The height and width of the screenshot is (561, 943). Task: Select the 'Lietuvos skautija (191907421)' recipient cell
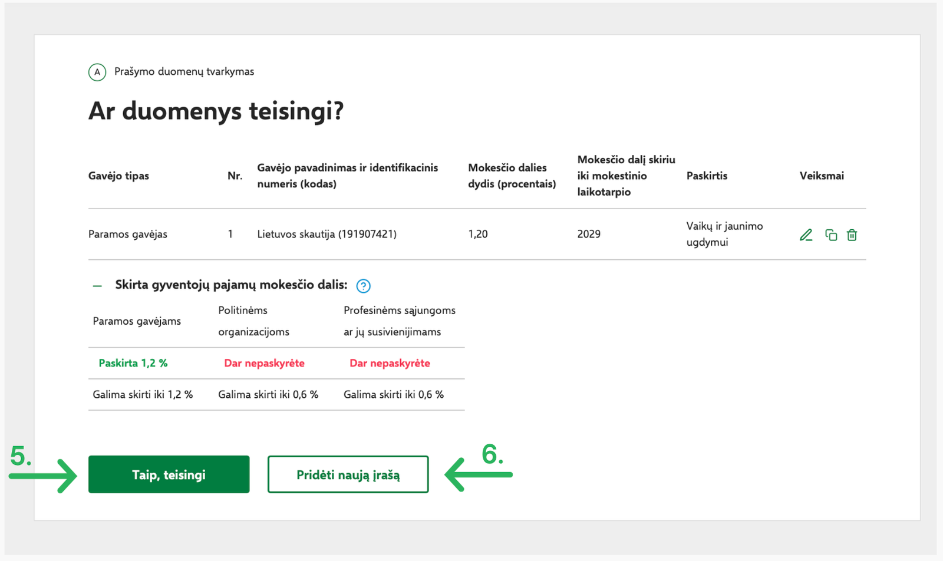point(327,234)
